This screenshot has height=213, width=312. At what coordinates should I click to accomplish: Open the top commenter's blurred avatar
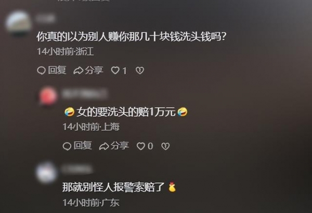(x=18, y=23)
